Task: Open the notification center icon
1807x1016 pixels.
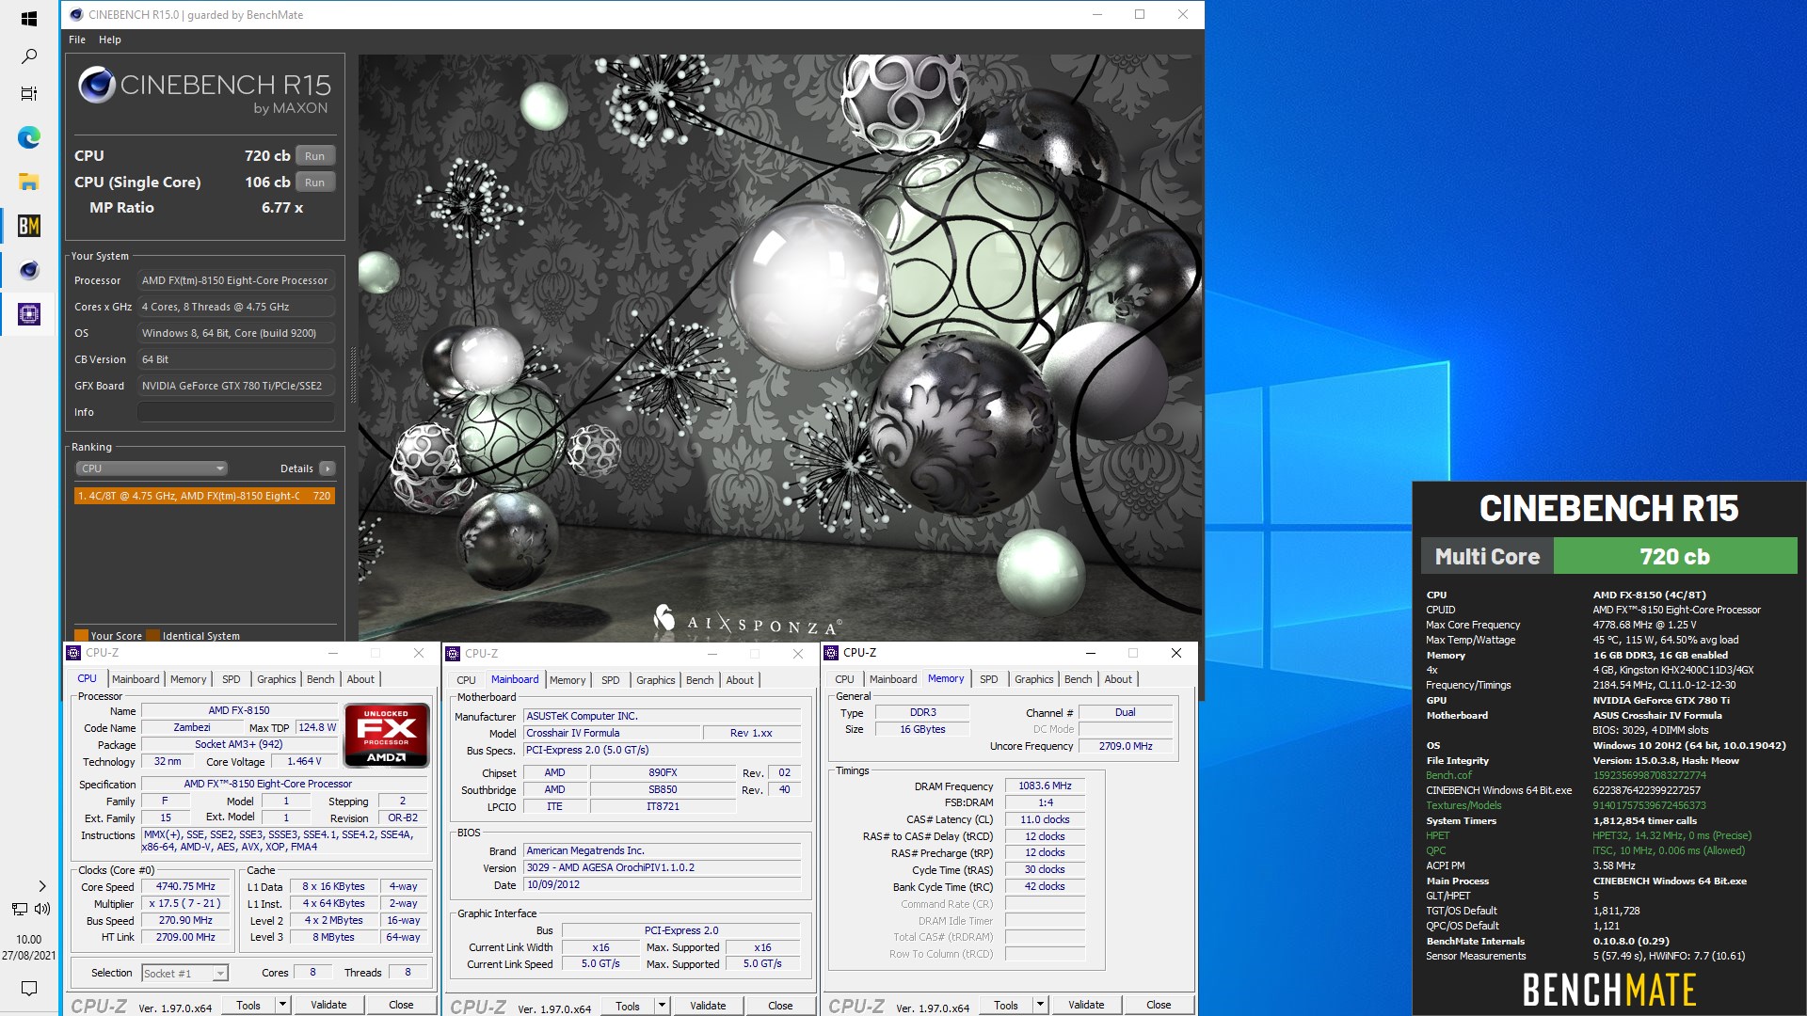Action: [x=28, y=988]
